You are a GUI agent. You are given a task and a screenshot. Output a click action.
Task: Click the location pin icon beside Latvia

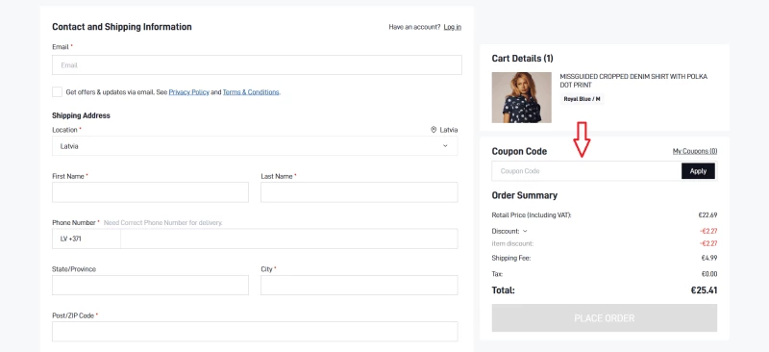(x=434, y=130)
